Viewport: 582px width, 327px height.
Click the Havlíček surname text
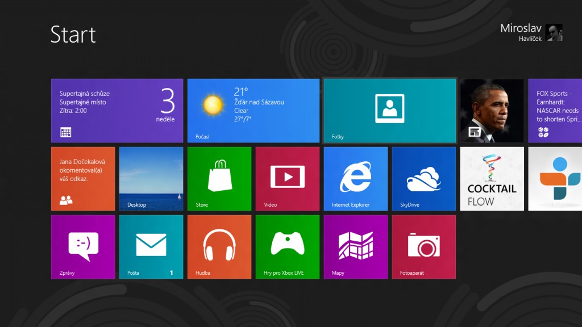point(530,39)
